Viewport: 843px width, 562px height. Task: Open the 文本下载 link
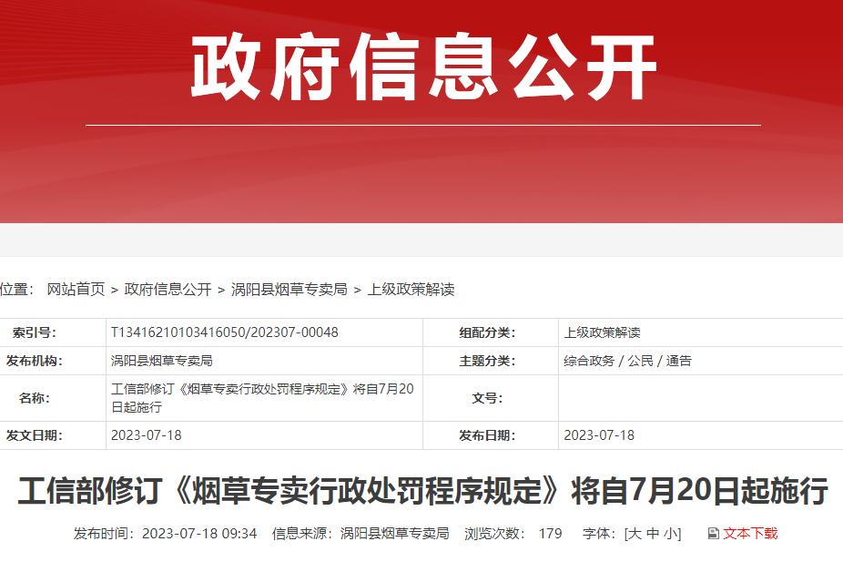[750, 534]
